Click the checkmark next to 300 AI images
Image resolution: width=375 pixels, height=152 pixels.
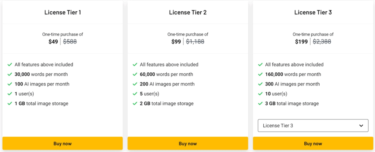pos(260,84)
